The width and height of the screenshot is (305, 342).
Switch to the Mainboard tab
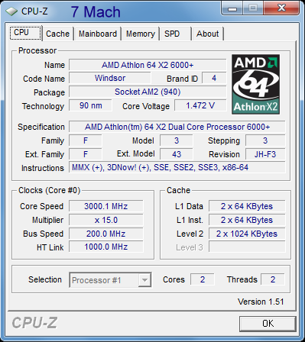pyautogui.click(x=98, y=34)
